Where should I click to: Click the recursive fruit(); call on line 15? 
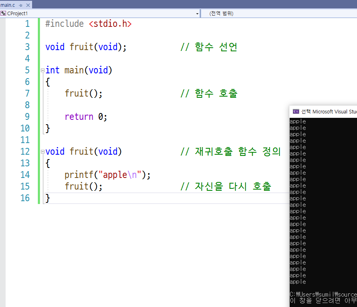pyautogui.click(x=83, y=186)
